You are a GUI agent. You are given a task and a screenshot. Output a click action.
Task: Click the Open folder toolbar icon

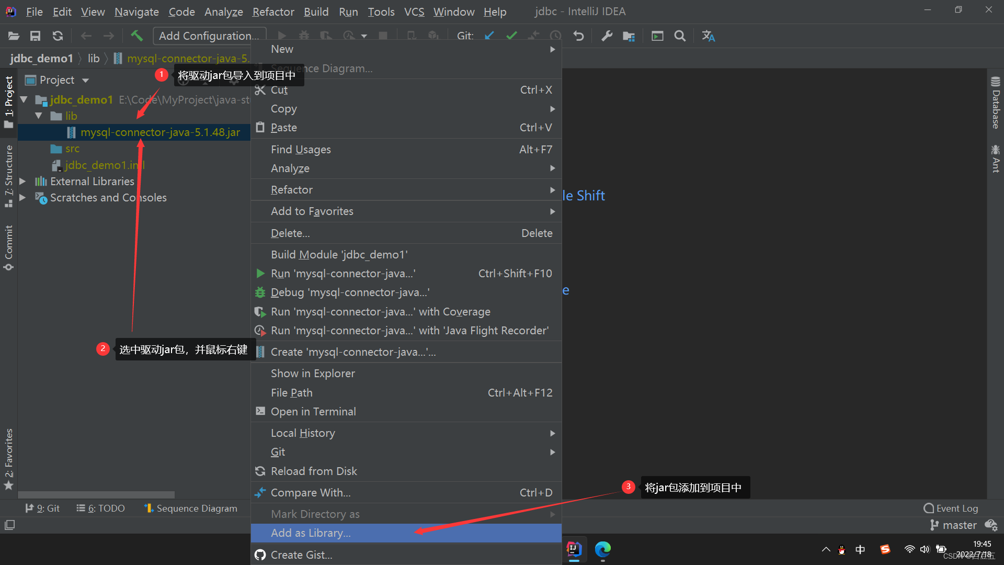[14, 36]
